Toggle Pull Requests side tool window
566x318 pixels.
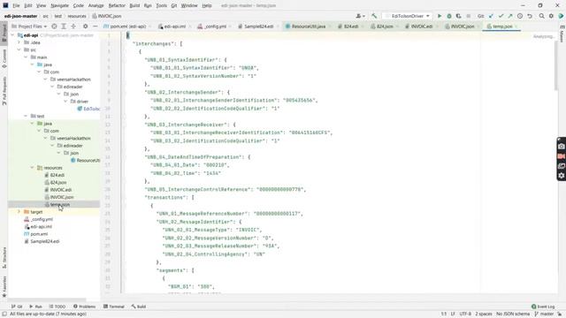click(x=4, y=91)
